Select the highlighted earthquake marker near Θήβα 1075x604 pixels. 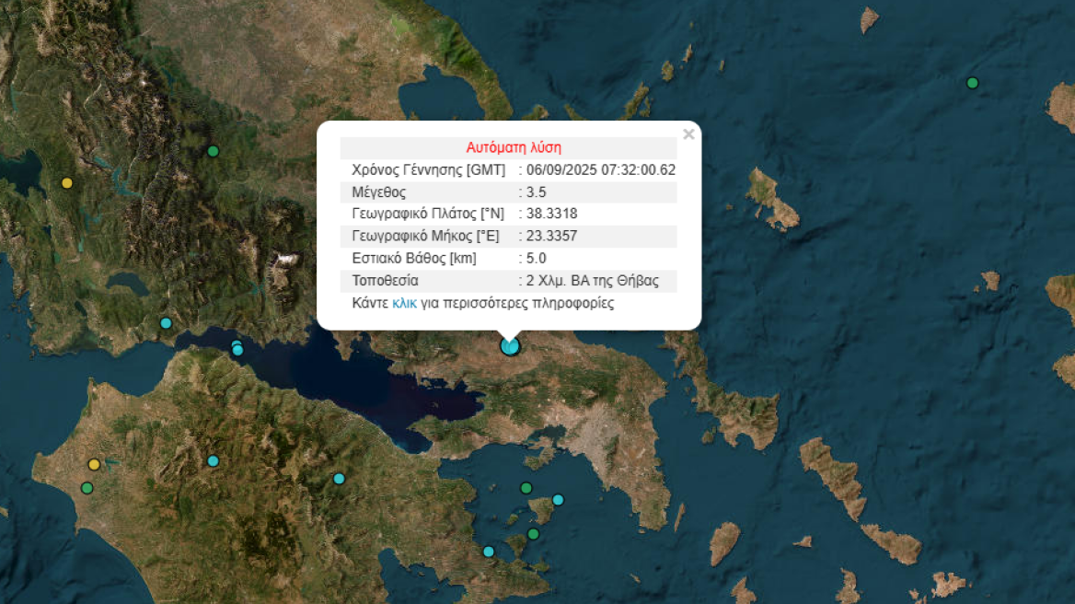pyautogui.click(x=510, y=346)
